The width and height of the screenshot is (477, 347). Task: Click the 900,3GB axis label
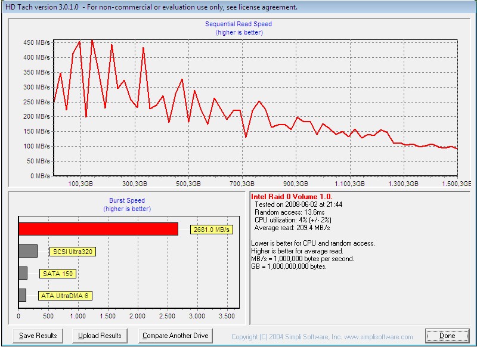coord(295,184)
